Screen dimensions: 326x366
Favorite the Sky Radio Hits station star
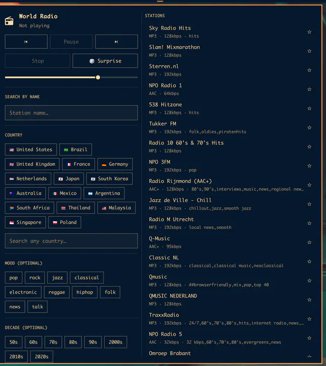pyautogui.click(x=309, y=32)
